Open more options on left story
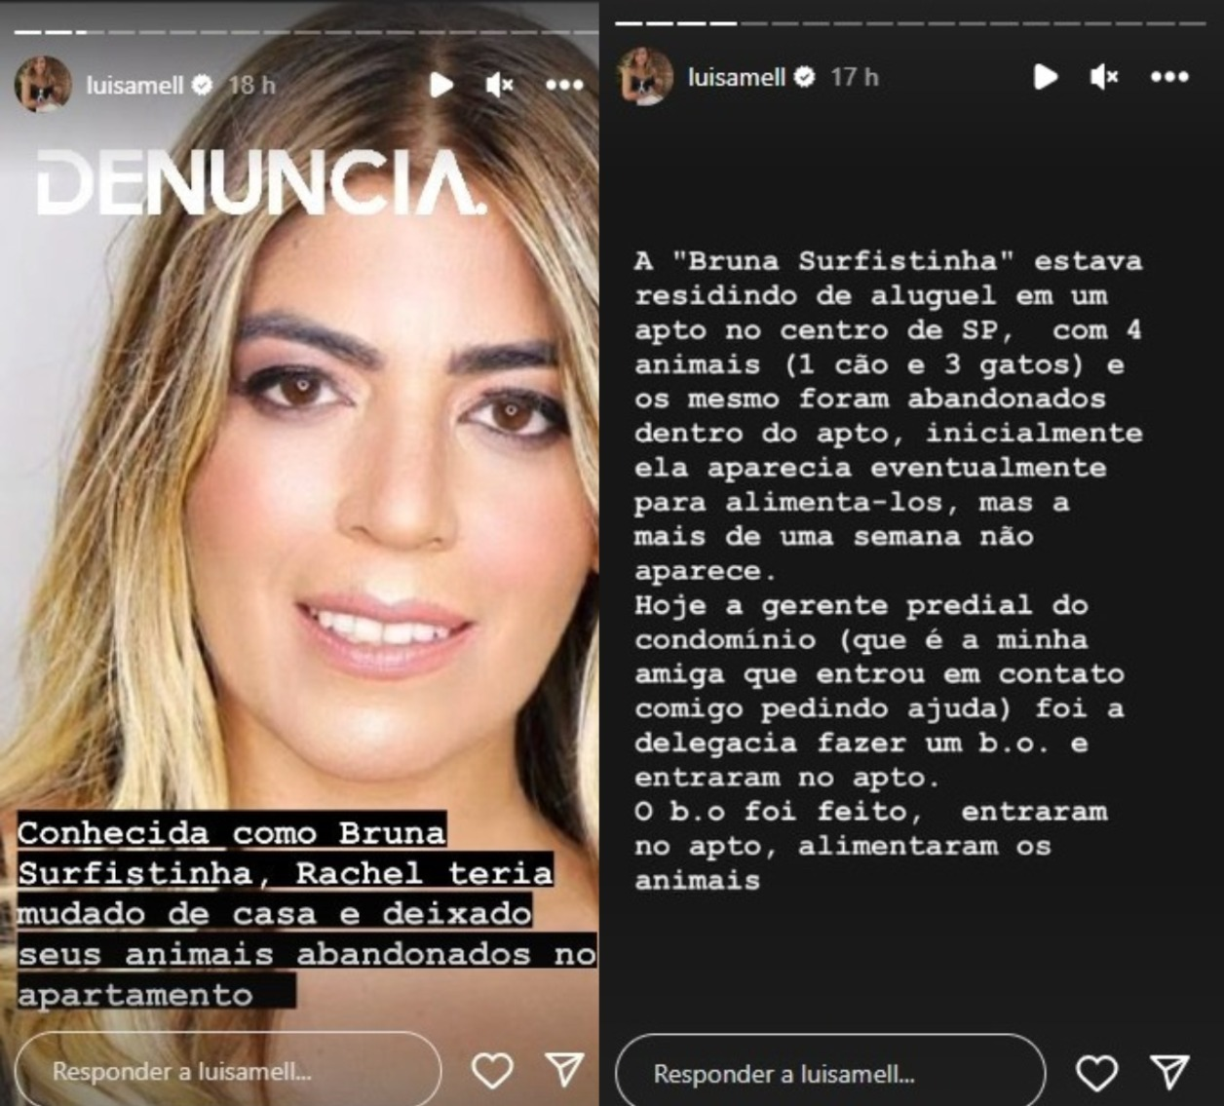 [x=564, y=86]
